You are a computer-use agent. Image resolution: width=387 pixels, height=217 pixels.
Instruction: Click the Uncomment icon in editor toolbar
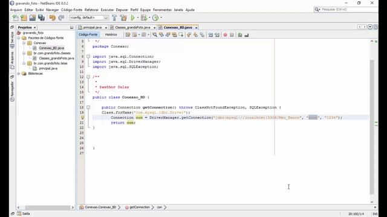[247, 35]
